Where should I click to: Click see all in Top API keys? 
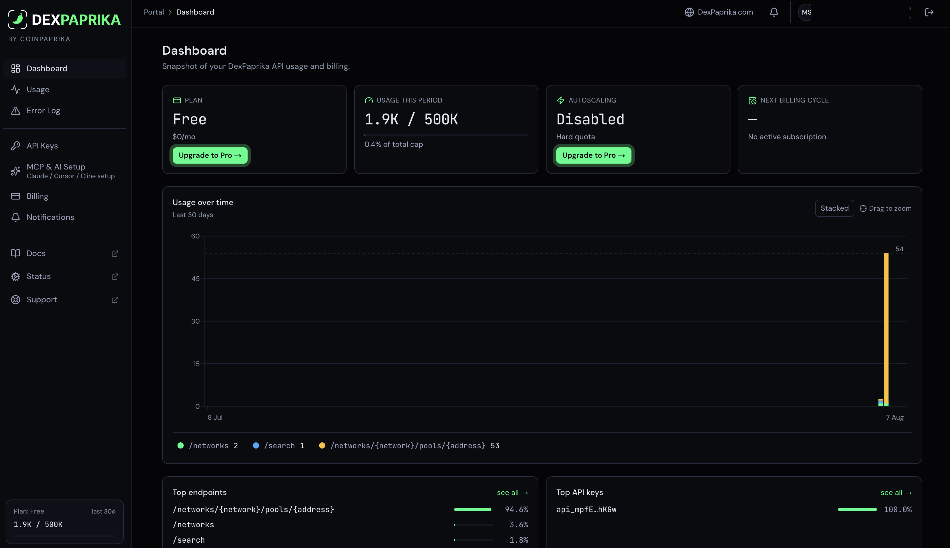pyautogui.click(x=896, y=493)
